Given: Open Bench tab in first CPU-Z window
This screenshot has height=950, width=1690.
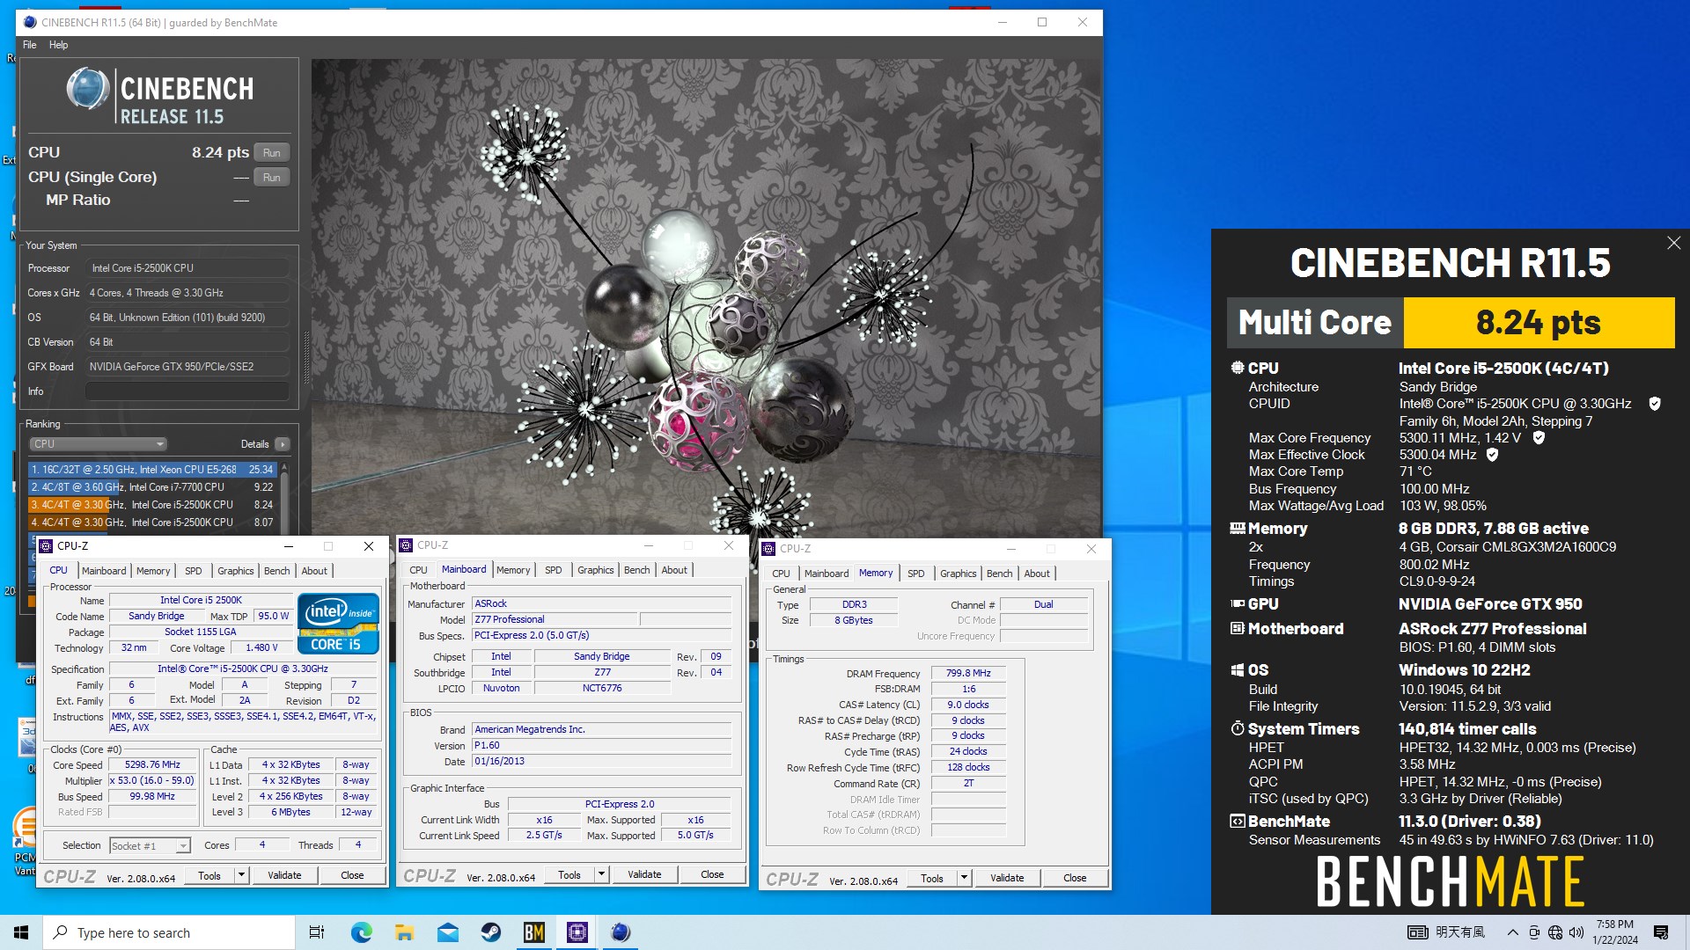Looking at the screenshot, I should pos(277,571).
